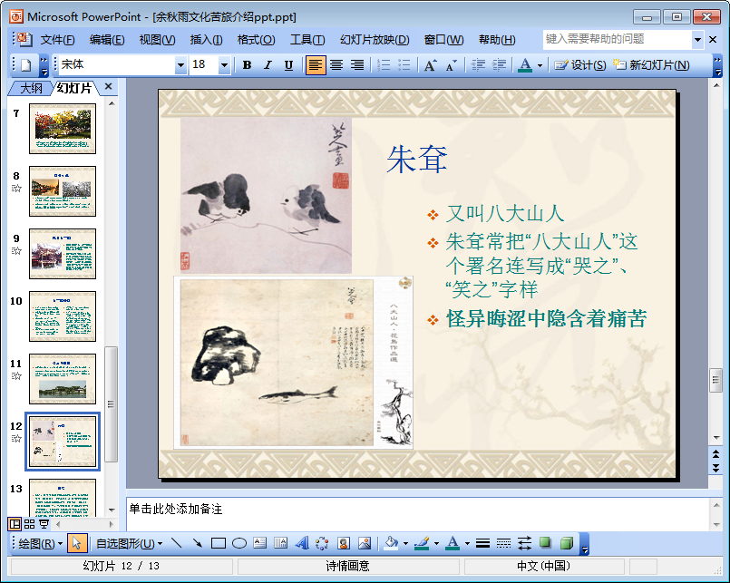Toggle underline formatting

[288, 64]
